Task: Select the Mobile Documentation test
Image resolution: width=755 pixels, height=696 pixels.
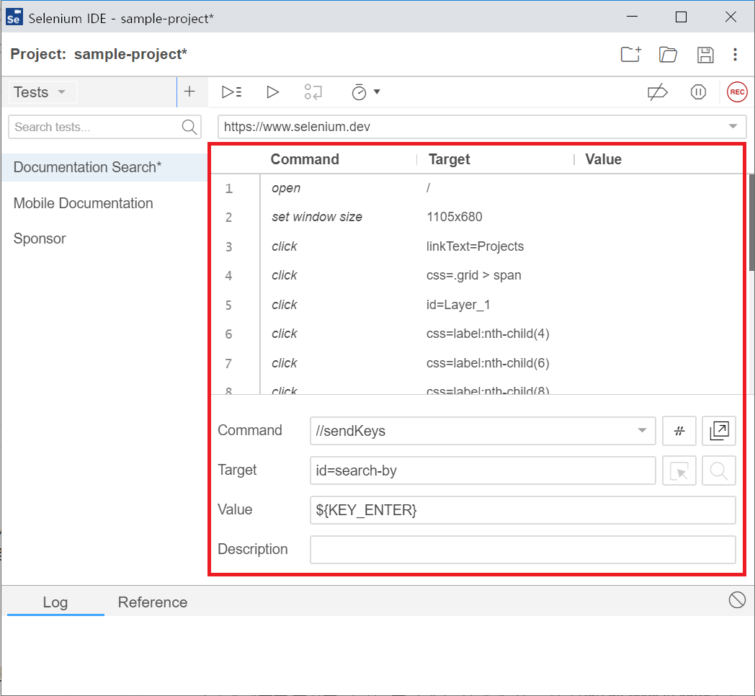Action: coord(84,203)
